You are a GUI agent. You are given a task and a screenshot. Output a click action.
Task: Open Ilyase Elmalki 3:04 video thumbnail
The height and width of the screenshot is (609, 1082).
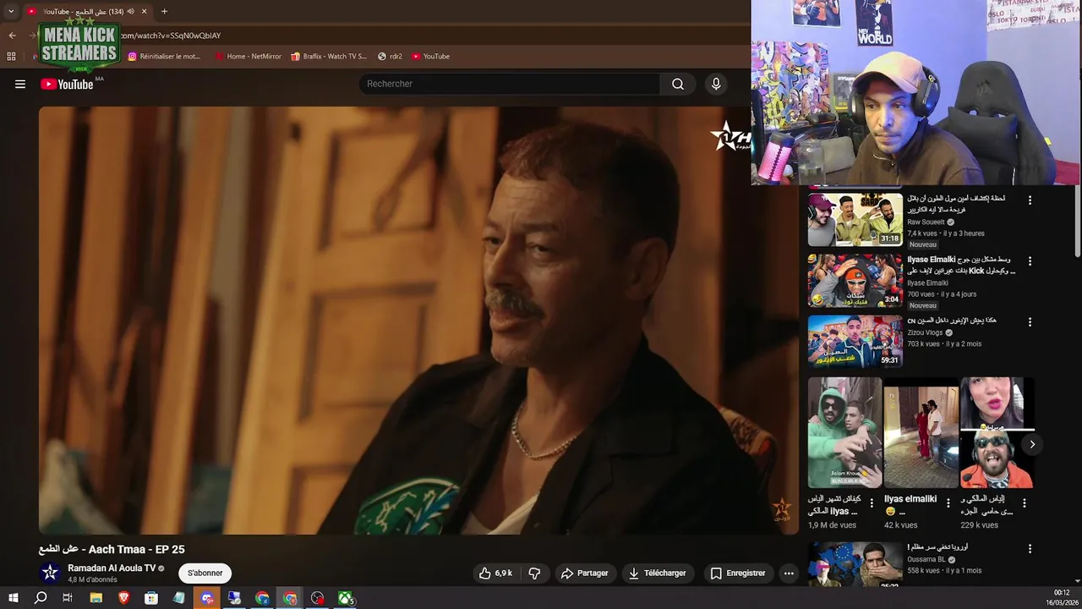[855, 281]
